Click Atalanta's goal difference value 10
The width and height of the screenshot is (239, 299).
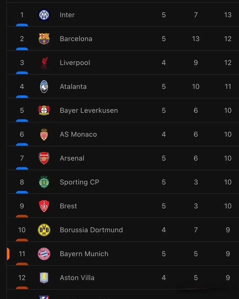pos(196,87)
